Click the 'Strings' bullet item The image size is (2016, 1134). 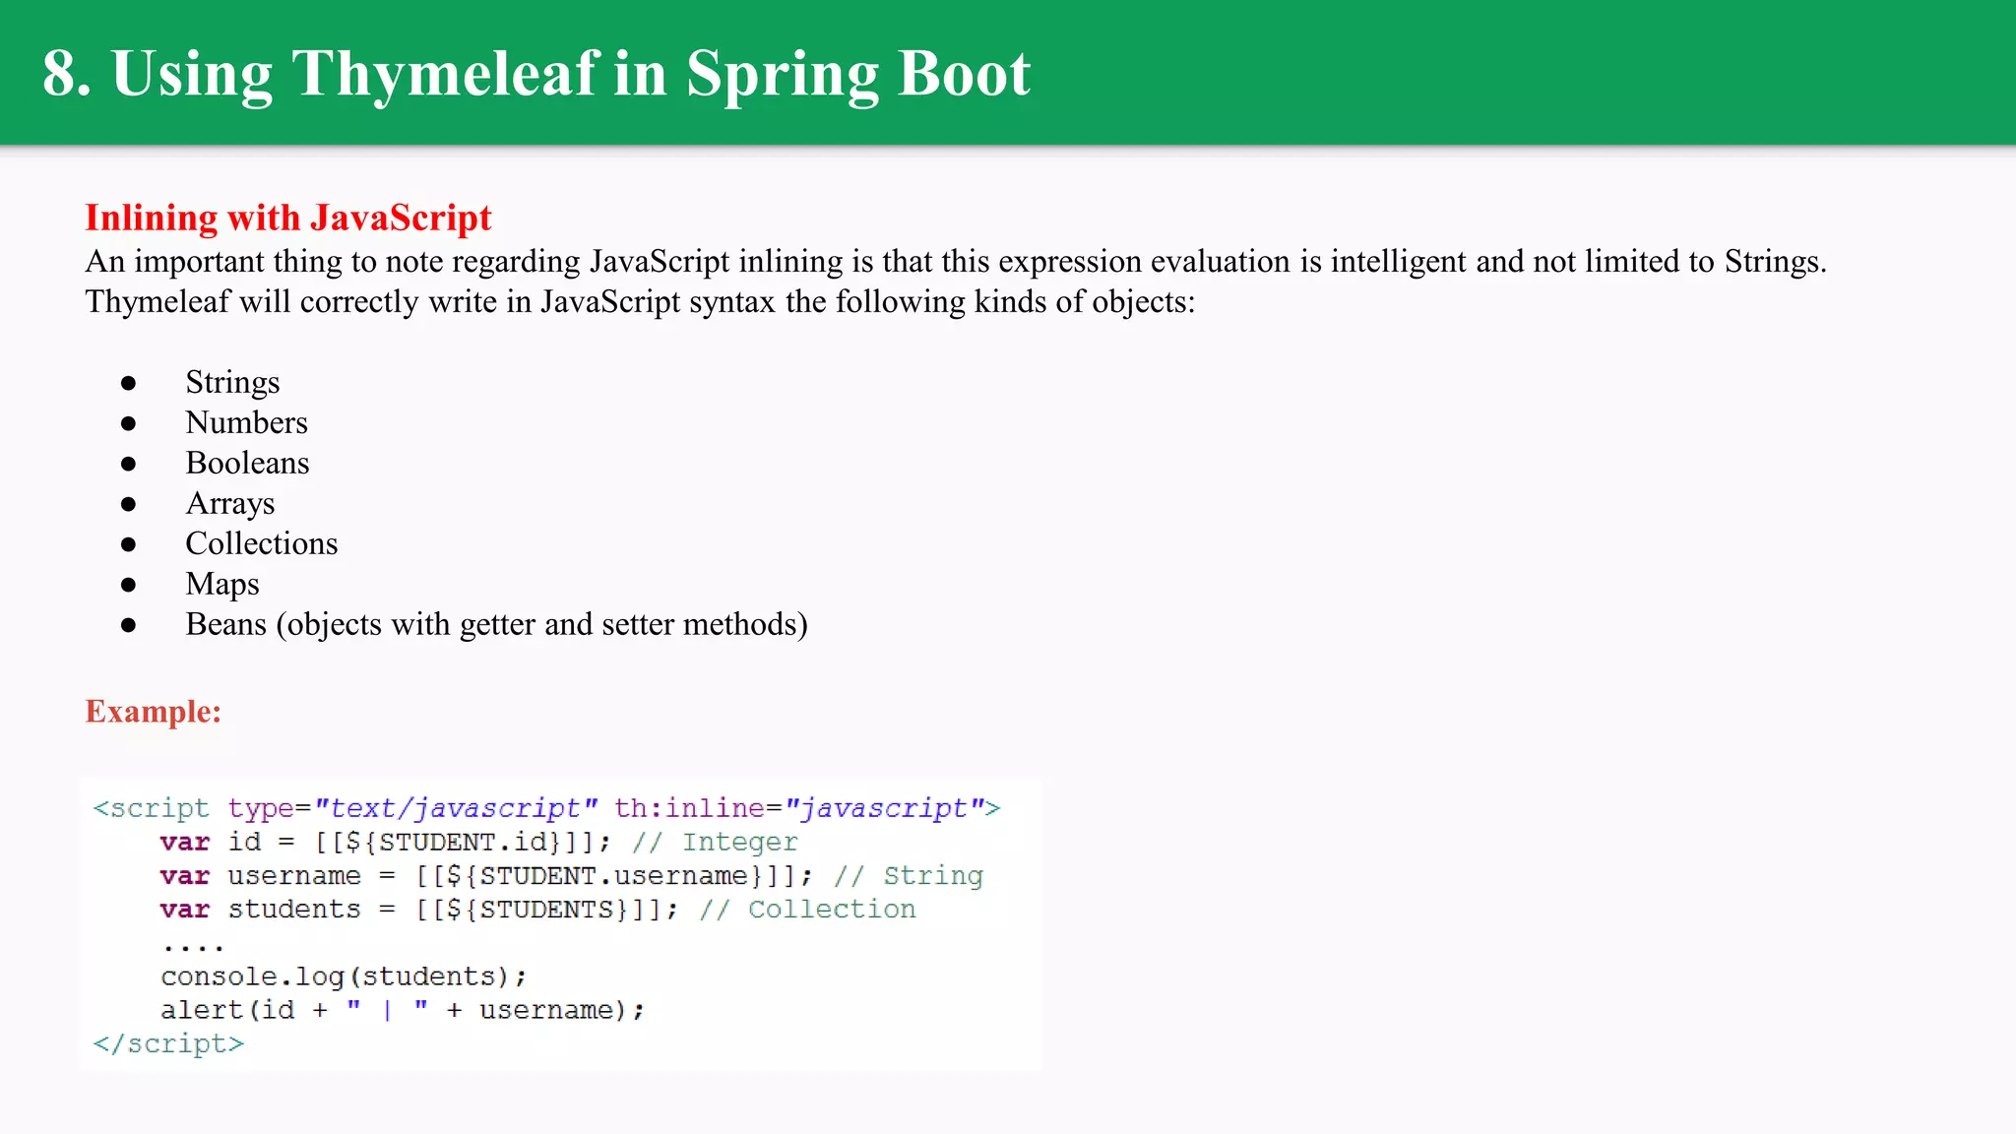232,382
